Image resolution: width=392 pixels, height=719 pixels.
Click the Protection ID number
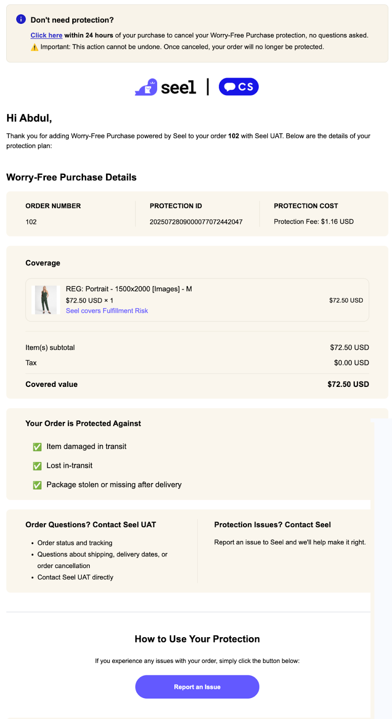point(196,222)
